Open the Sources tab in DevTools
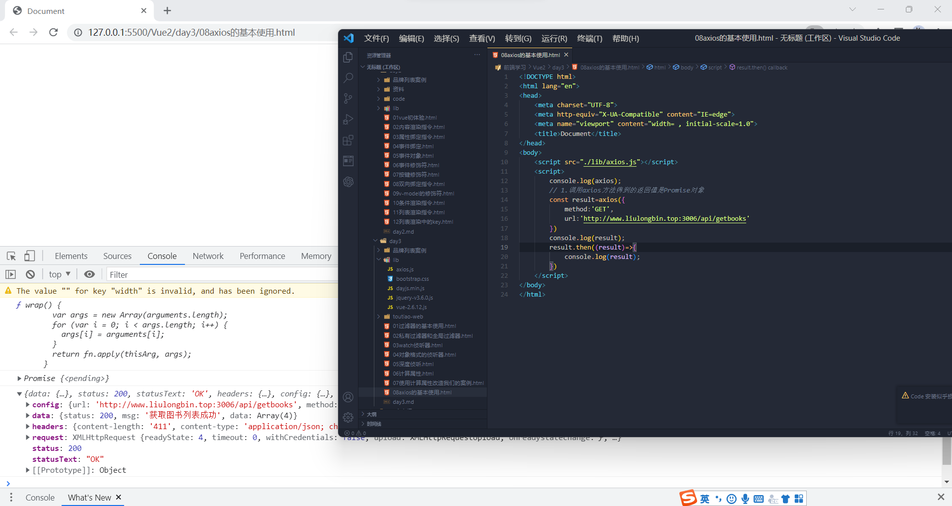 pos(118,256)
